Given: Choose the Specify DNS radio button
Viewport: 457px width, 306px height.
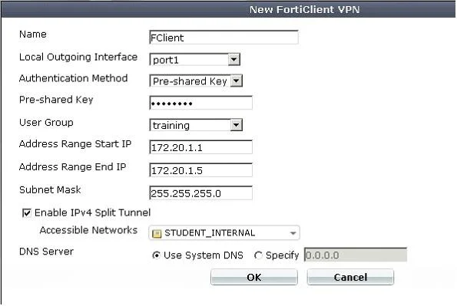Looking at the screenshot, I should click(x=258, y=255).
